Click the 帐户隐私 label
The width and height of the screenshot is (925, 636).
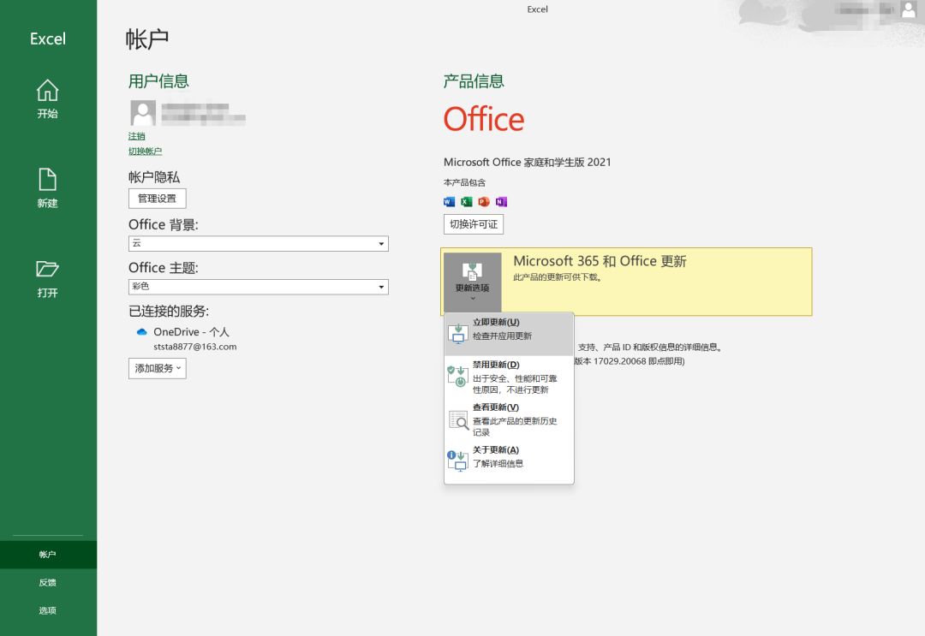point(154,177)
